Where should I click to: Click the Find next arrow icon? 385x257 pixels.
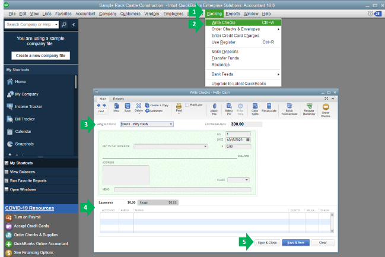pos(104,105)
